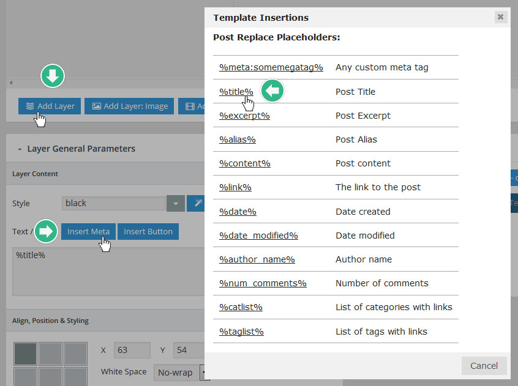Cancel the Template Insertions dialog

click(484, 366)
